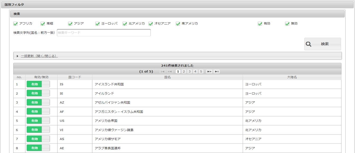Select country code US cell
This screenshot has height=153, width=355.
click(x=75, y=121)
